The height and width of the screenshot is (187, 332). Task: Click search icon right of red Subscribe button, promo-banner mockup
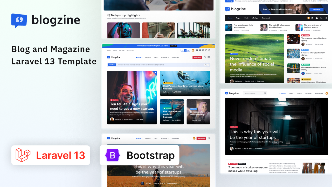click(205, 57)
